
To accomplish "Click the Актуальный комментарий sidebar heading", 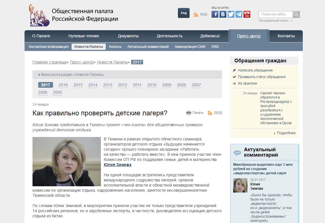I will point(261,152).
